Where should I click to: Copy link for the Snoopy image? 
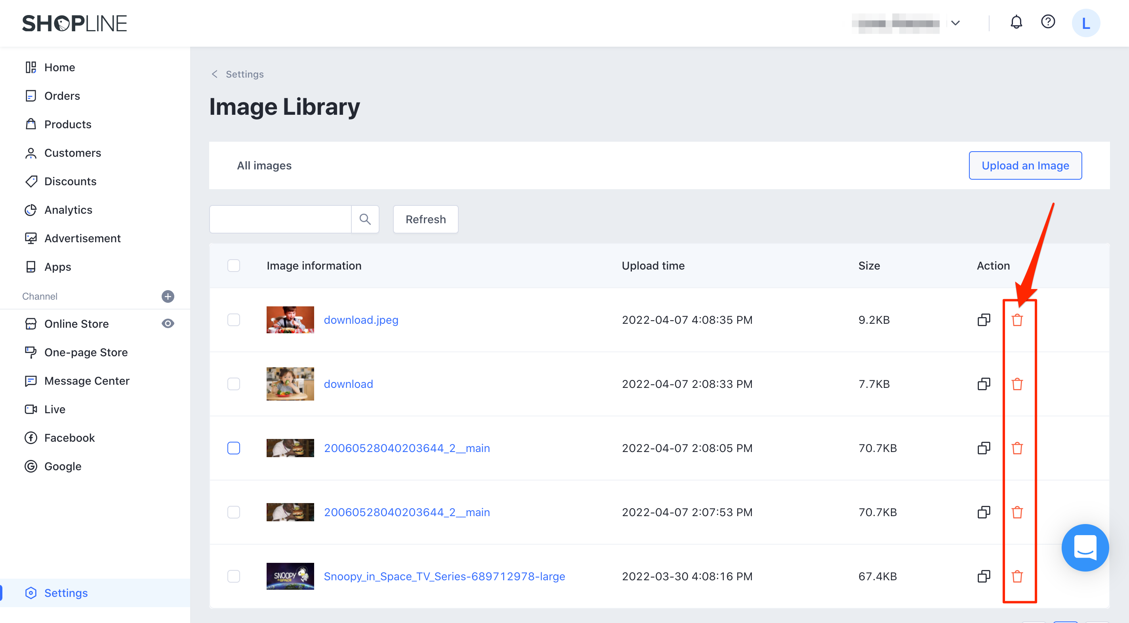pyautogui.click(x=984, y=576)
